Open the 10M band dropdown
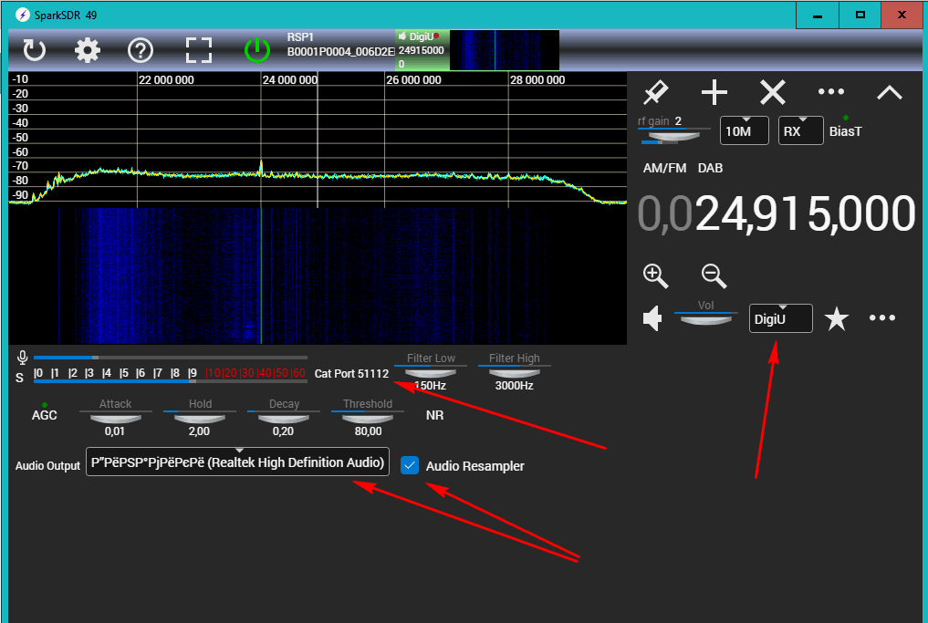 click(x=744, y=130)
